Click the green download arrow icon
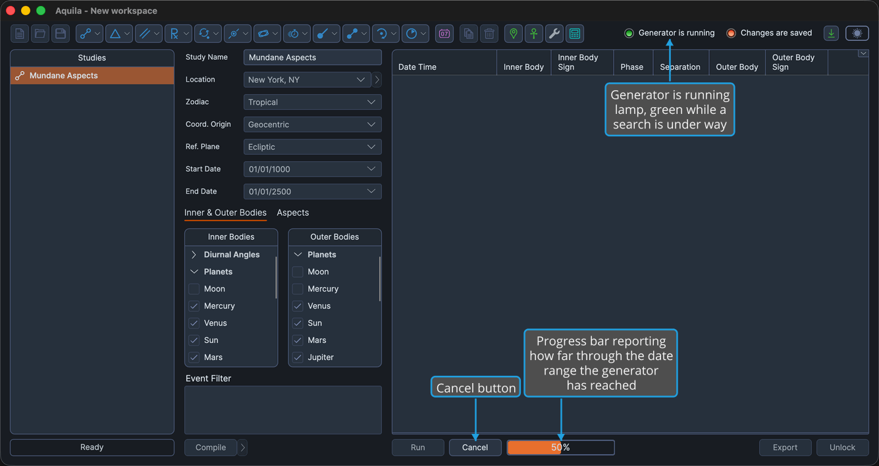The width and height of the screenshot is (879, 466). [832, 34]
